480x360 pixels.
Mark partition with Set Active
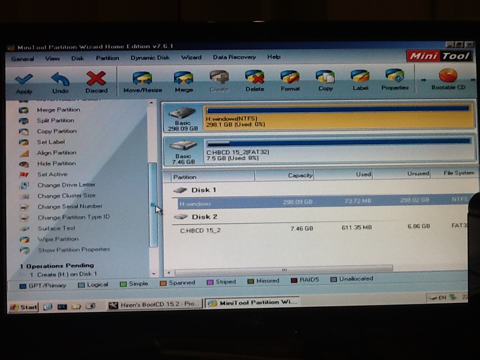click(x=52, y=174)
